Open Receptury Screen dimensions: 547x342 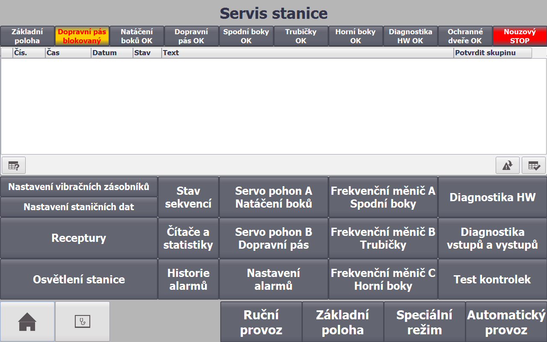(x=79, y=238)
